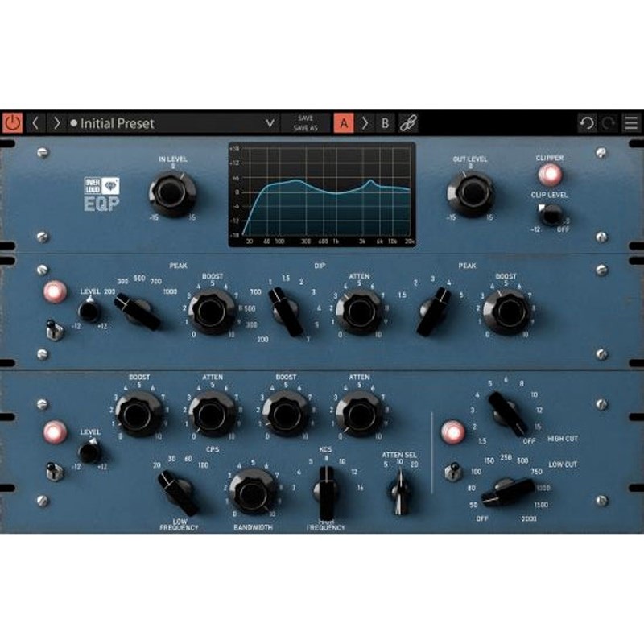The height and width of the screenshot is (644, 644).
Task: Click mid section LEVEL knob
Action: click(x=89, y=311)
